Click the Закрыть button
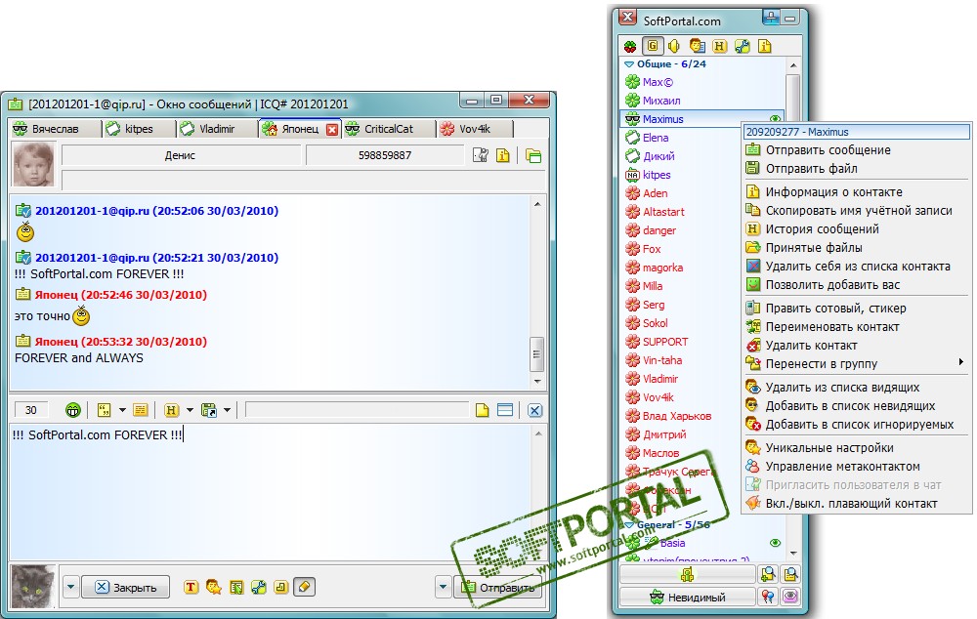Image resolution: width=977 pixels, height=619 pixels. 125,587
